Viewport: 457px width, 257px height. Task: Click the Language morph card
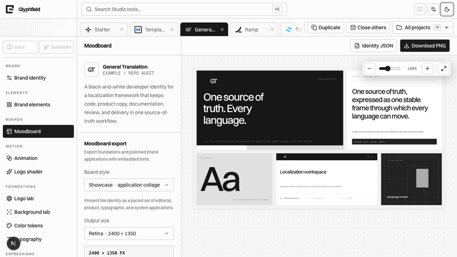[411, 179]
